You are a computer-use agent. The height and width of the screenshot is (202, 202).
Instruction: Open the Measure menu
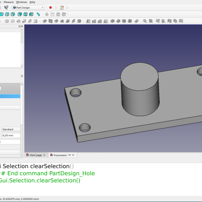9,2
